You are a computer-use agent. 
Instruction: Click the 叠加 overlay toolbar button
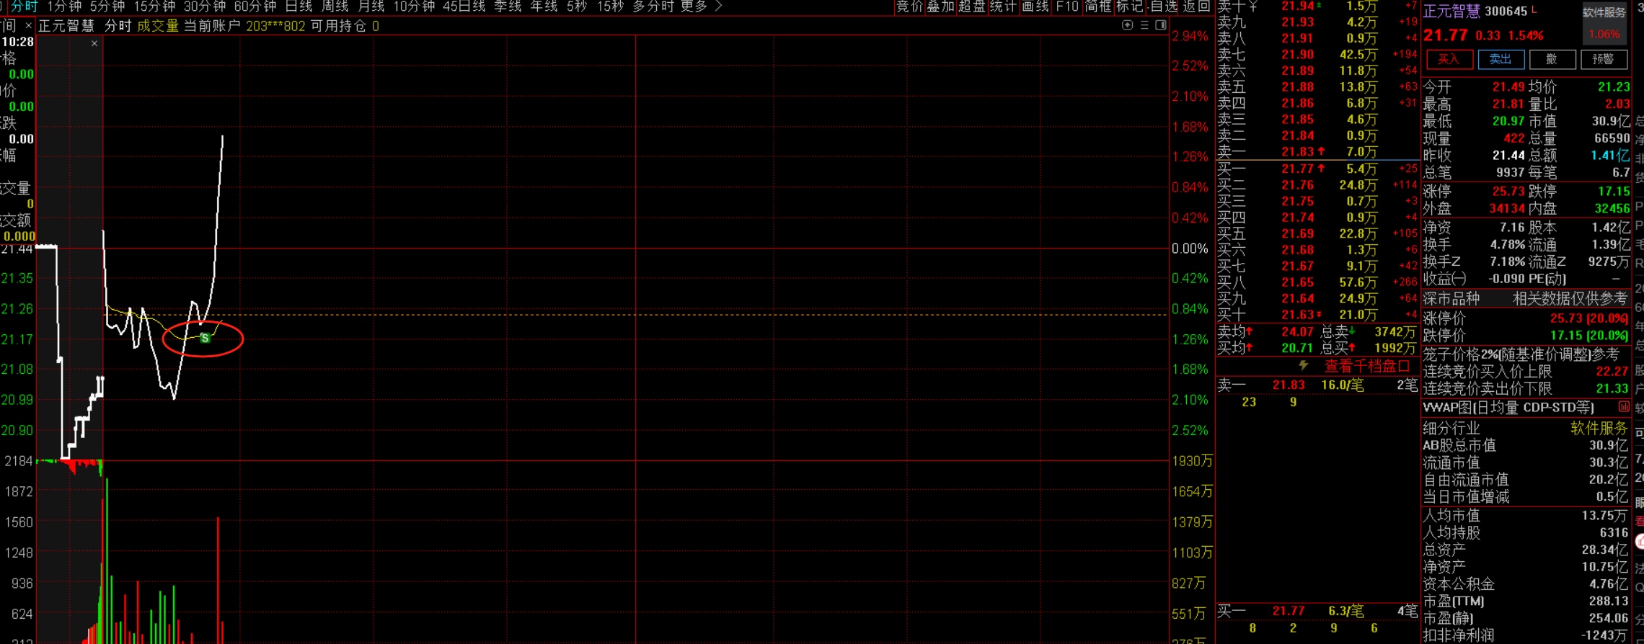point(940,6)
